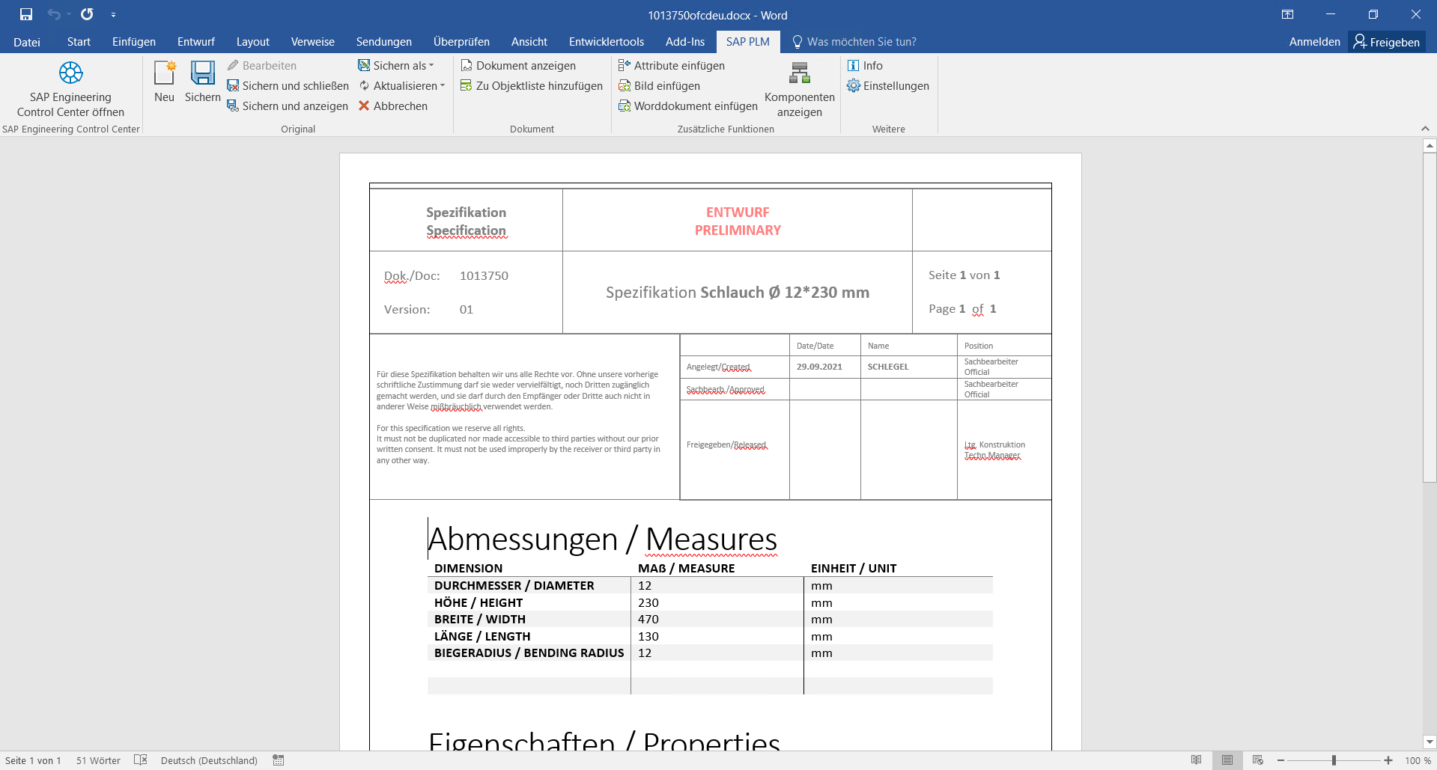Choose Sichern und anzeigen
1437x770 pixels.
(288, 106)
